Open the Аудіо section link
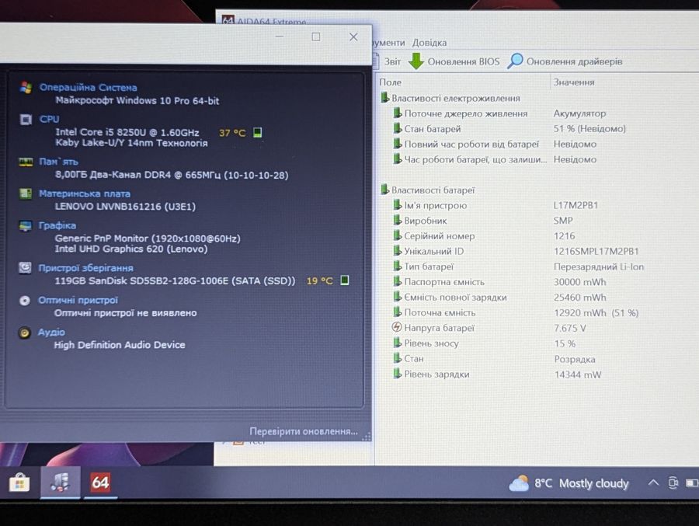Image resolution: width=699 pixels, height=526 pixels. 51,332
